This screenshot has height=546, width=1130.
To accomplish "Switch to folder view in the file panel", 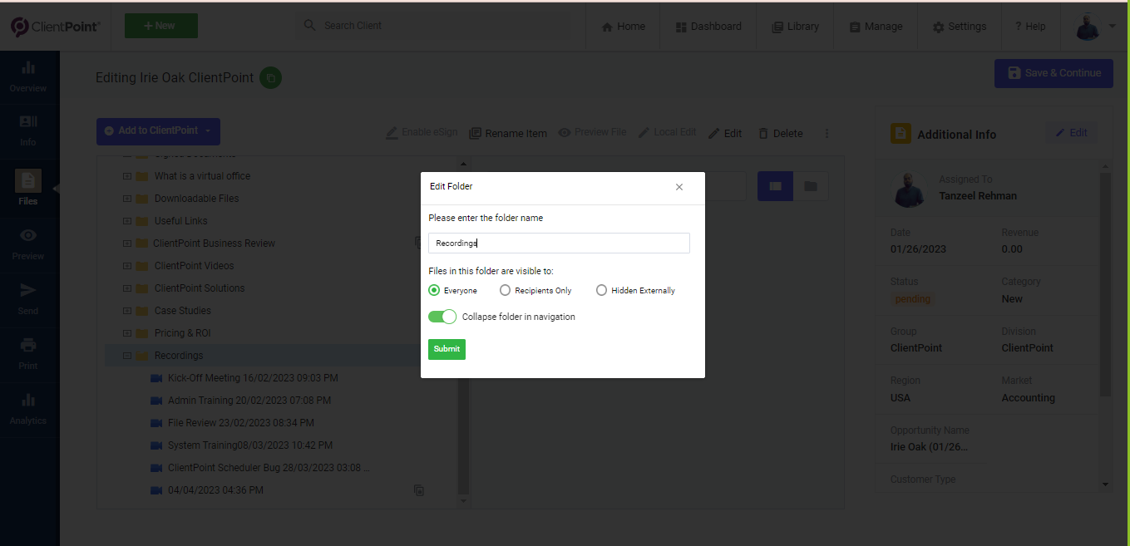I will (811, 187).
